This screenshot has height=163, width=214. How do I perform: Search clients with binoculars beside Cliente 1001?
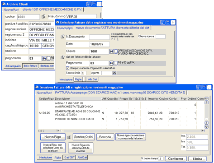(111, 51)
